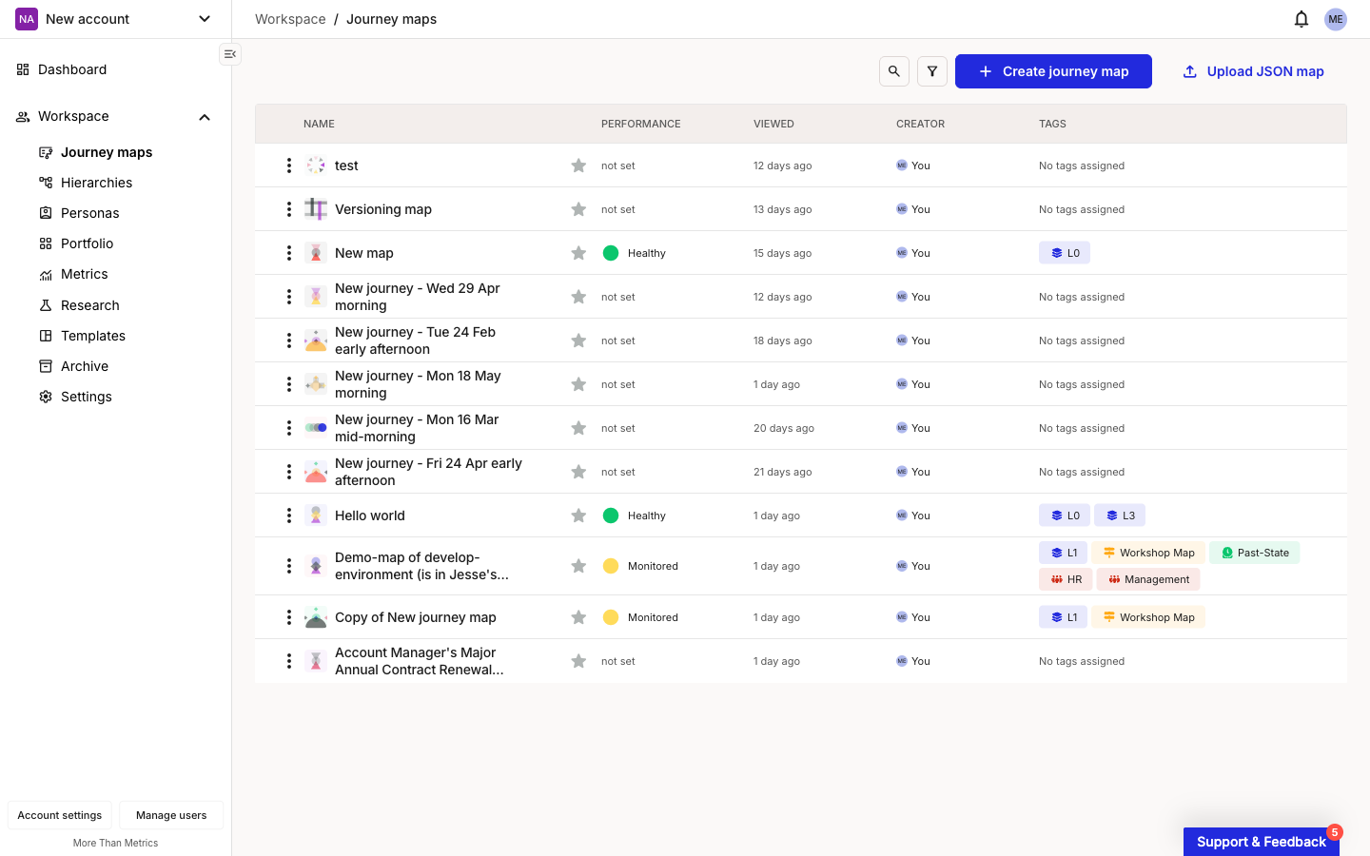Open Portfolio in sidebar
1370x856 pixels.
(87, 243)
